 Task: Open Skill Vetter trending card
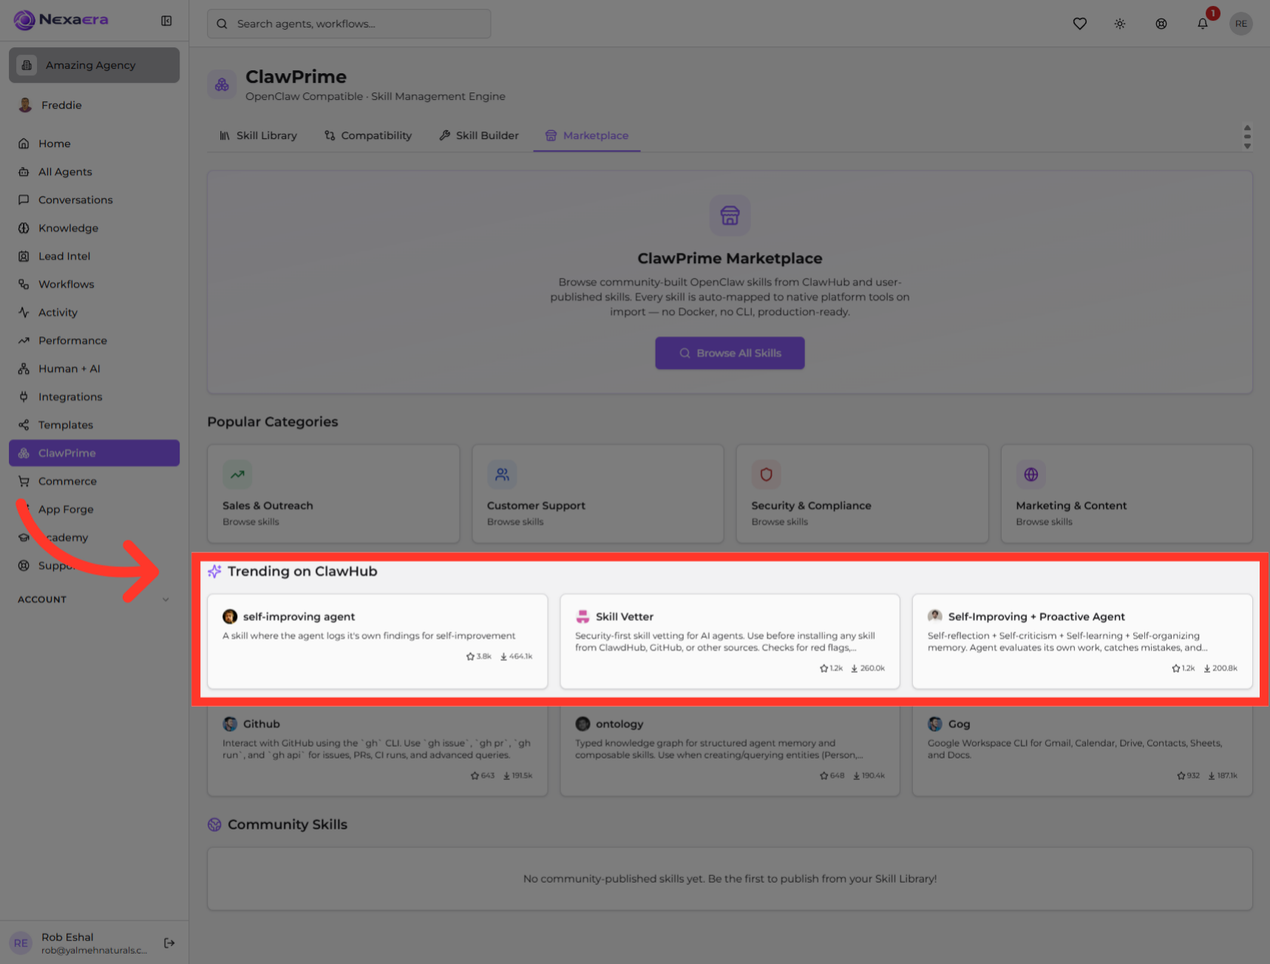click(x=730, y=641)
